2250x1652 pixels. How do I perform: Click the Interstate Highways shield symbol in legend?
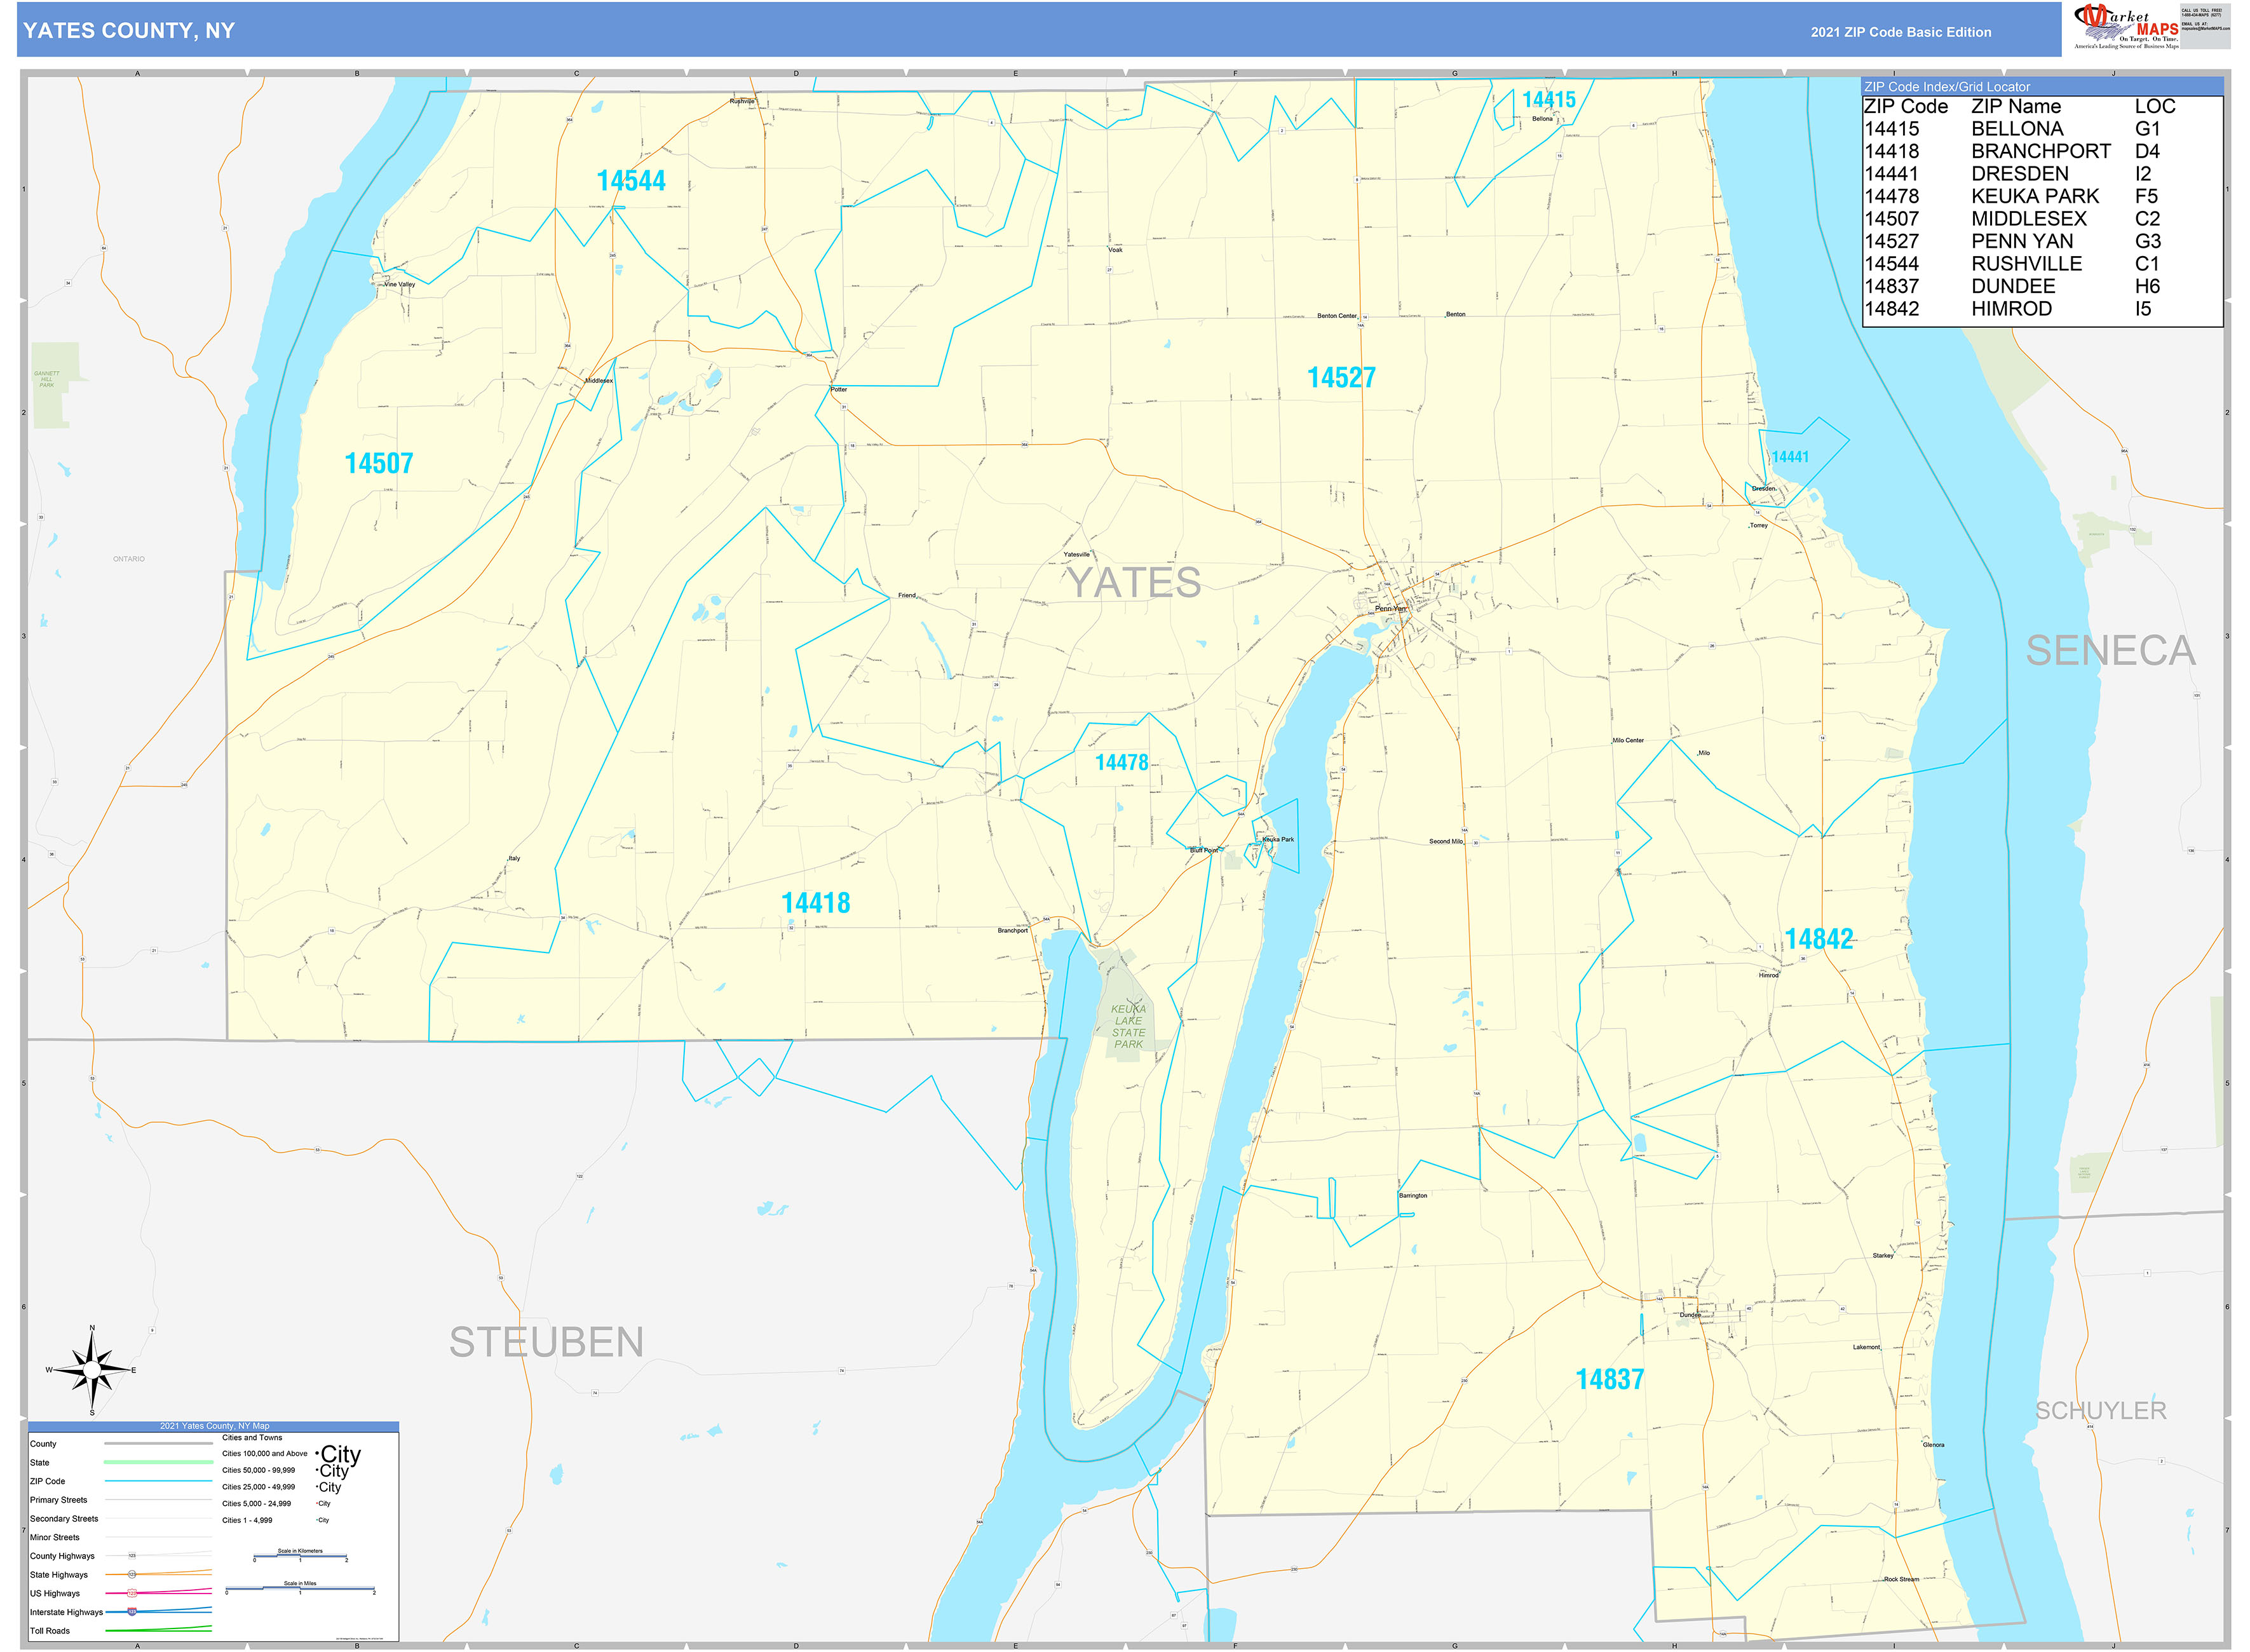132,1612
